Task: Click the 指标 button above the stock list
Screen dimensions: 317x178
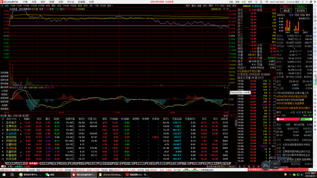Action: tap(226, 116)
